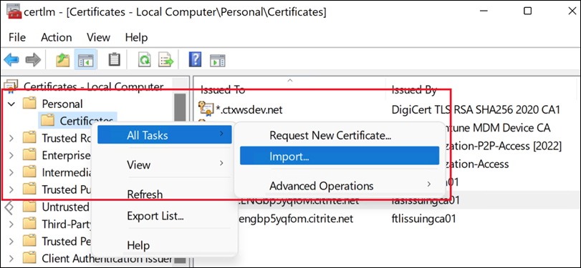Screen dimensions: 581x268
Task: Expand the Intermediate node chevron
Action: coord(11,172)
